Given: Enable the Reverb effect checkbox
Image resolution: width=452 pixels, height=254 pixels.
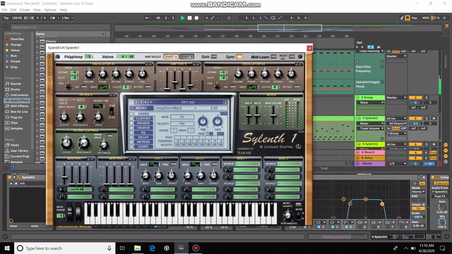Looking at the screenshot, I should point(131,142).
